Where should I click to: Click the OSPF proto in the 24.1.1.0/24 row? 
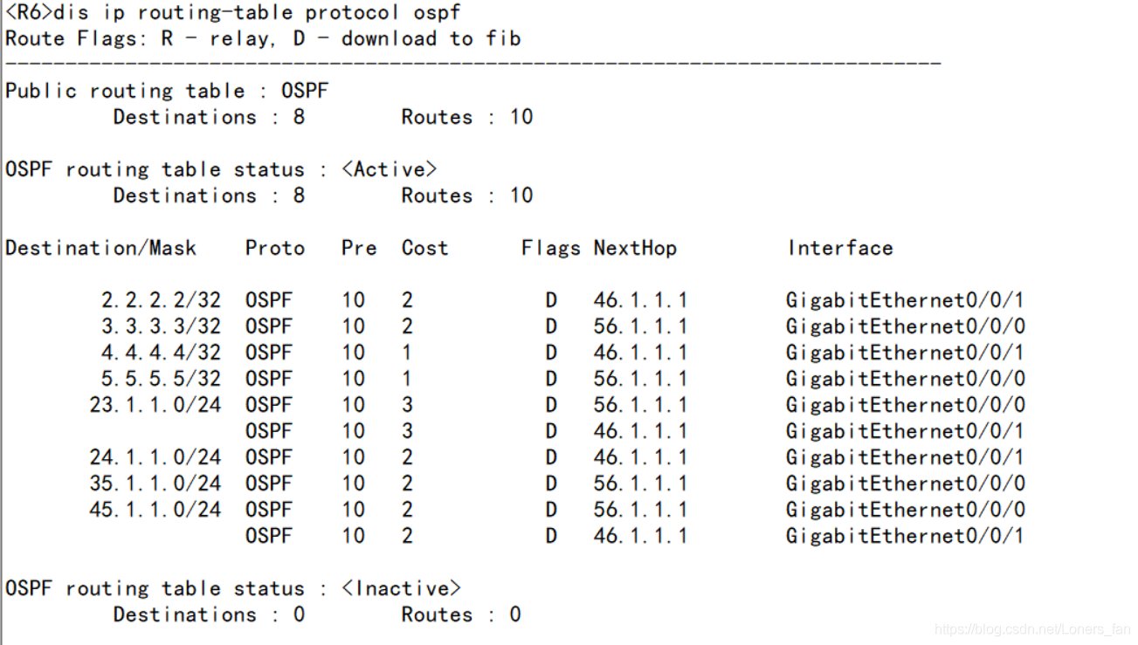[269, 457]
